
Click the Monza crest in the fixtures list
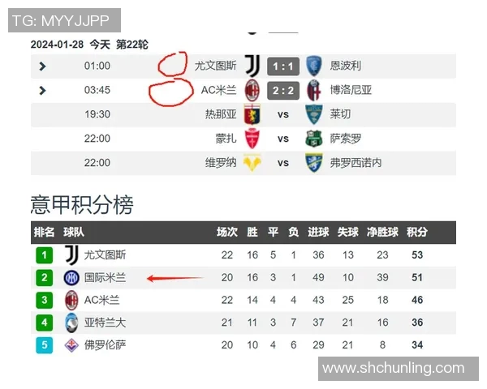click(x=252, y=139)
